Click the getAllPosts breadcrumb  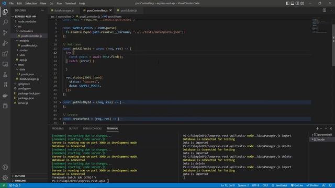[113, 16]
